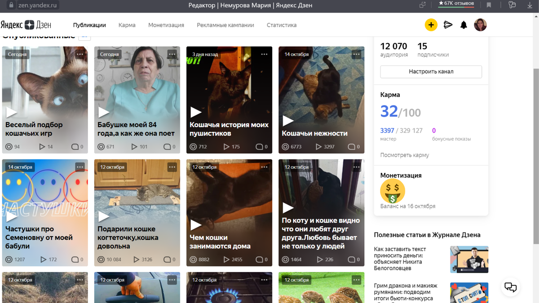Click the zen.yandex.ru address field
This screenshot has width=539, height=303.
[38, 5]
